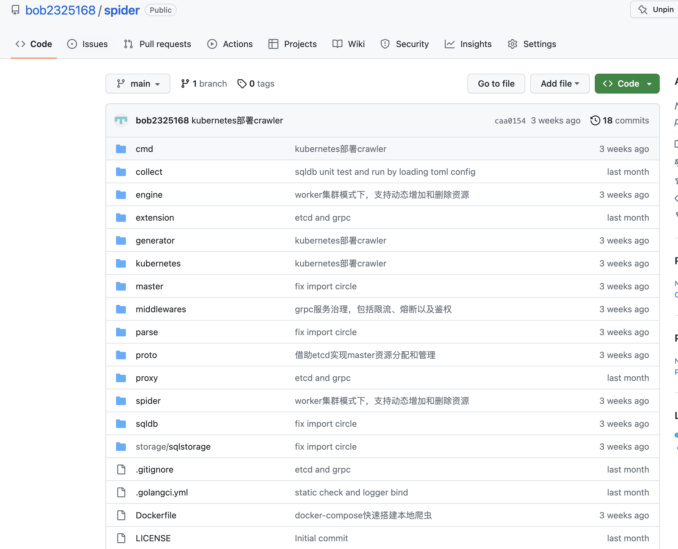Open the extension folder
This screenshot has width=678, height=549.
coord(155,218)
